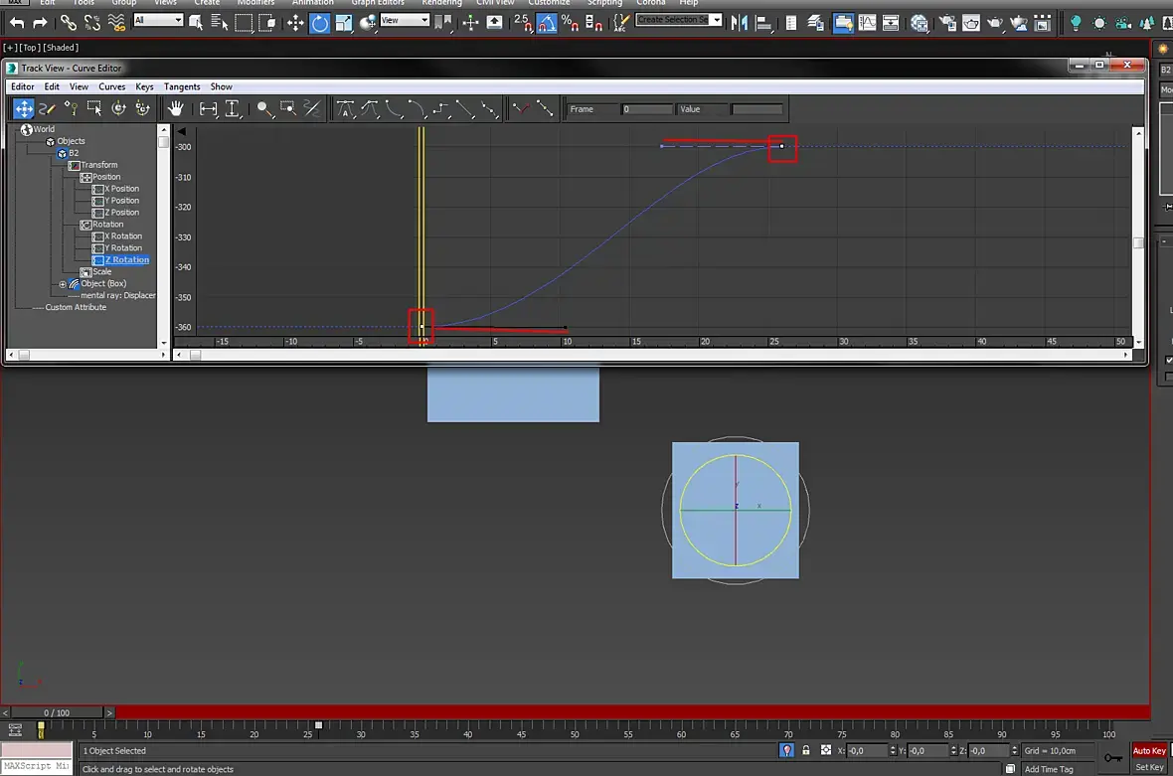
Task: Select the Select and Link tool
Action: [x=68, y=23]
